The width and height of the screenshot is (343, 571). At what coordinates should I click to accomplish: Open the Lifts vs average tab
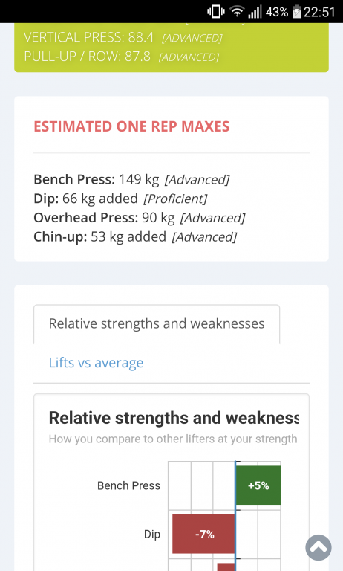tap(96, 363)
